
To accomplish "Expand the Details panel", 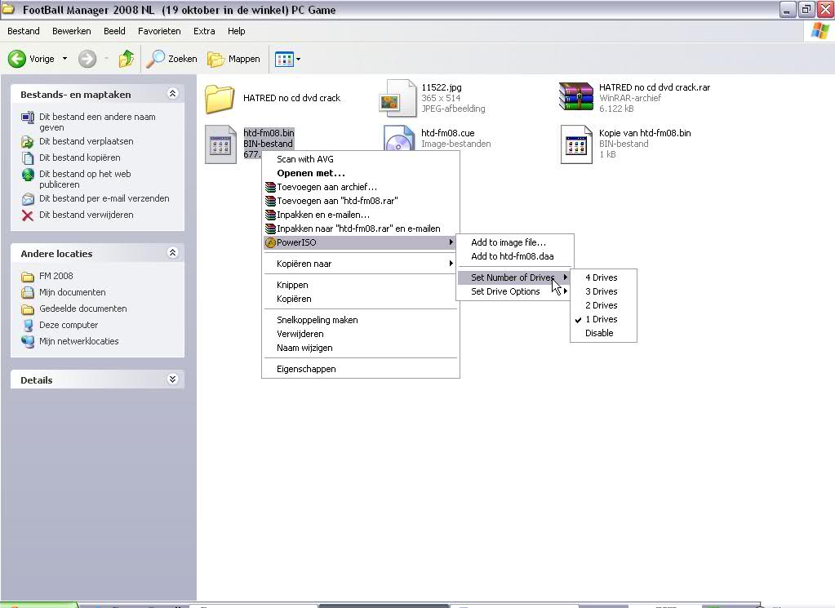I will 172,379.
